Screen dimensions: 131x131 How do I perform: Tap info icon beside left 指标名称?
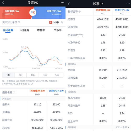(14, 92)
